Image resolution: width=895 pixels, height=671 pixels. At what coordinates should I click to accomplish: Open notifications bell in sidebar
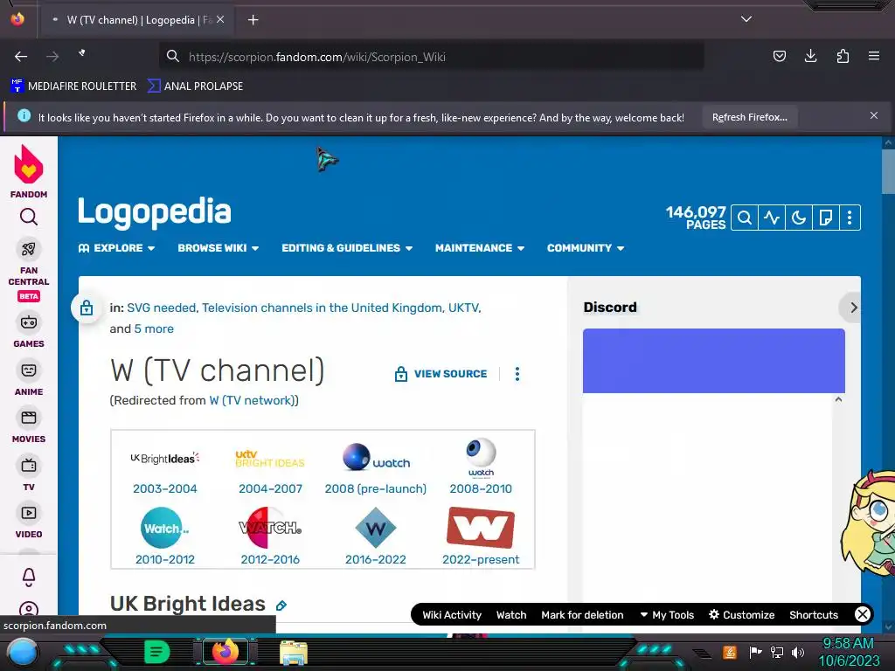click(29, 577)
